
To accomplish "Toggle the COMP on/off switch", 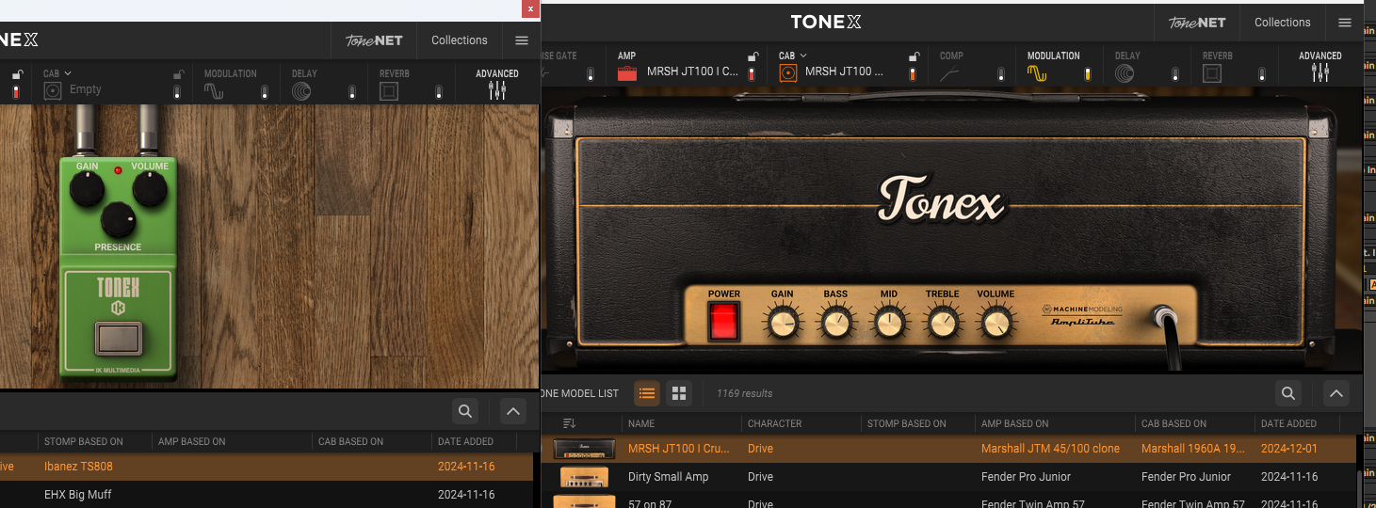I will 999,74.
